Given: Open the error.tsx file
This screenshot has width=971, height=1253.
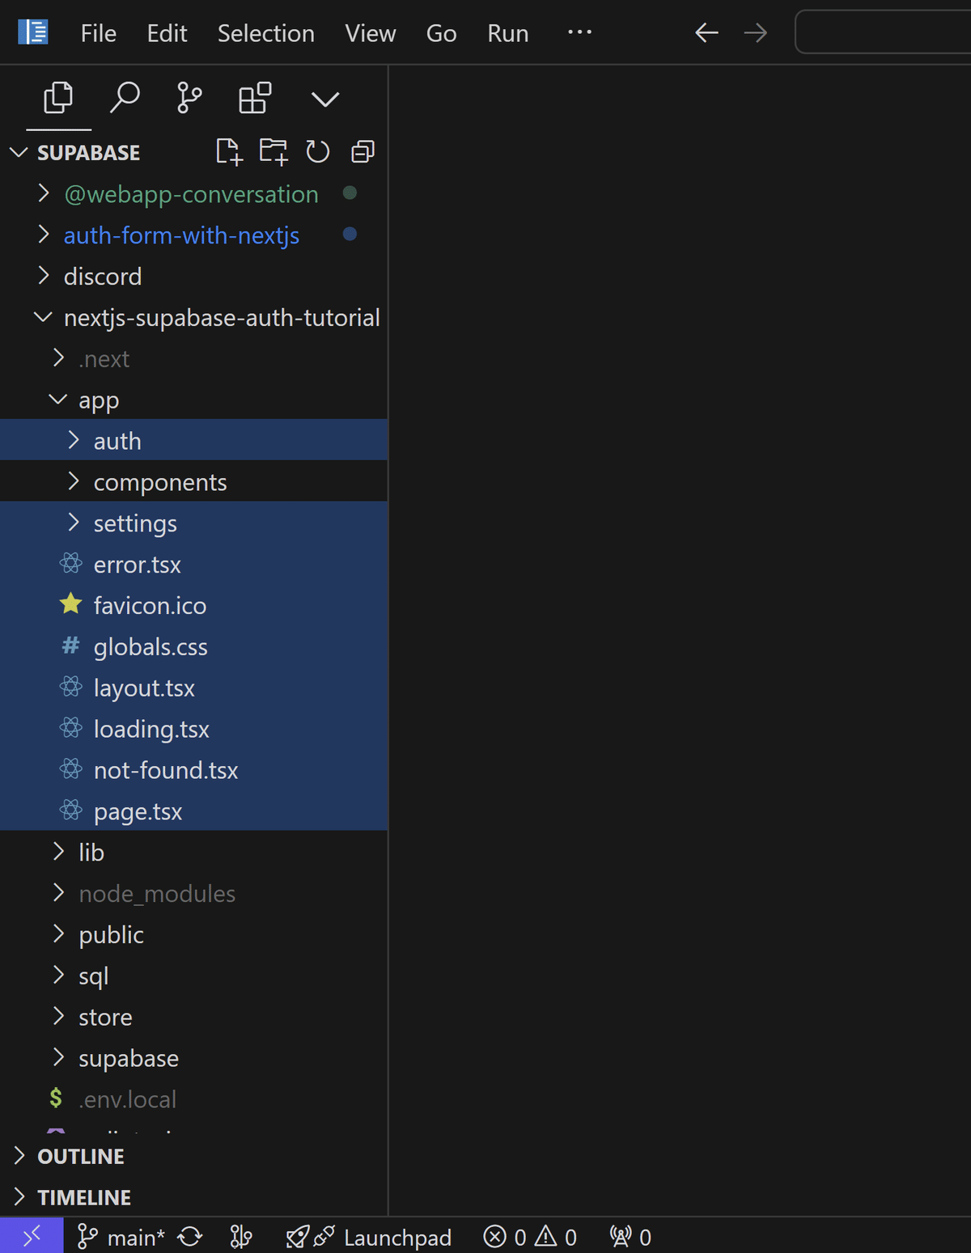Looking at the screenshot, I should coord(194,565).
